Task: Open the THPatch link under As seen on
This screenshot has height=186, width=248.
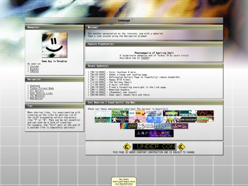Action: pos(34,72)
